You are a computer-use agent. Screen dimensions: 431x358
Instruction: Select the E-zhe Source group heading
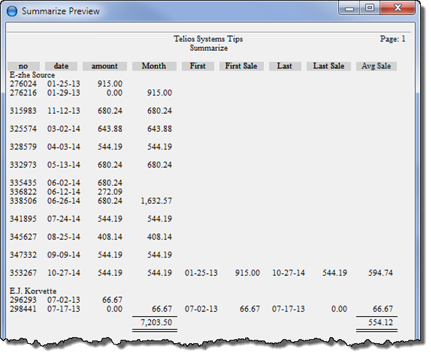(32, 75)
